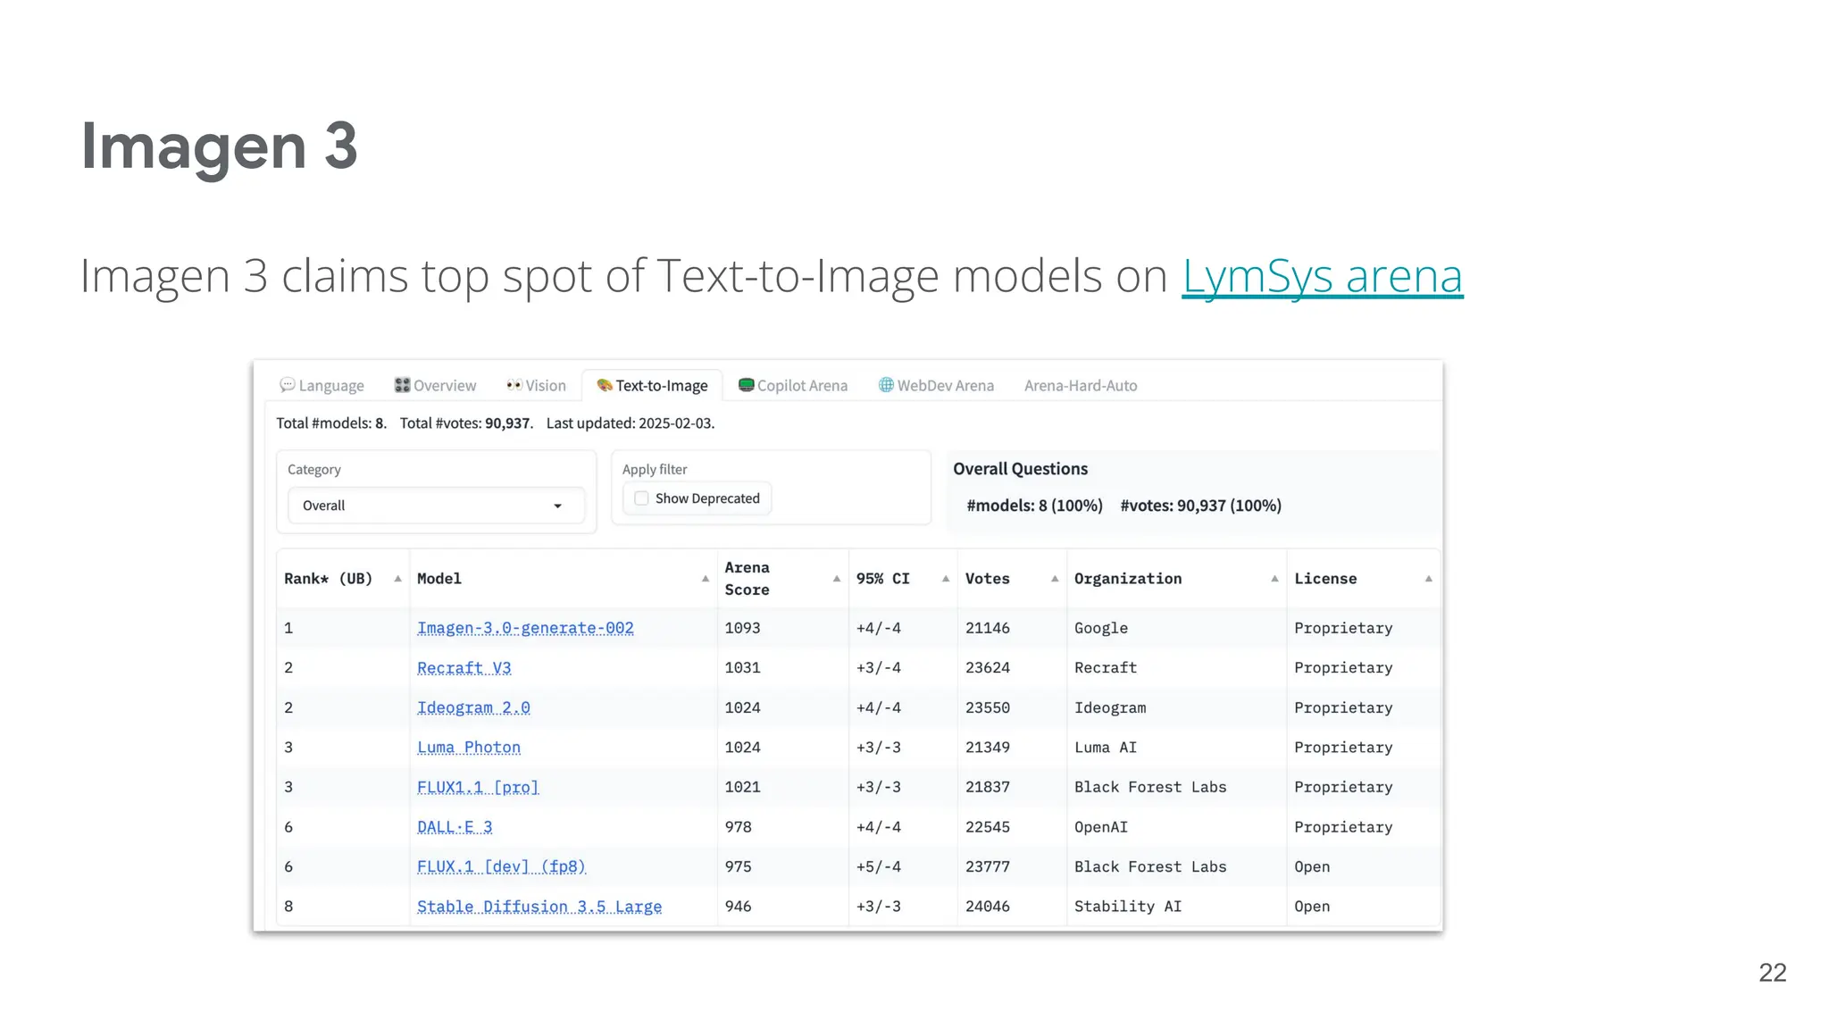Select the +5/-4 confidence interval cell
The image size is (1829, 1029).
(879, 866)
